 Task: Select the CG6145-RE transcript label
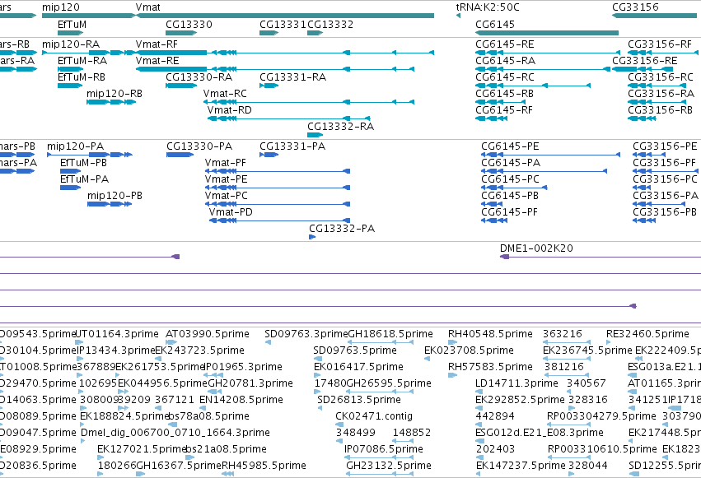505,44
